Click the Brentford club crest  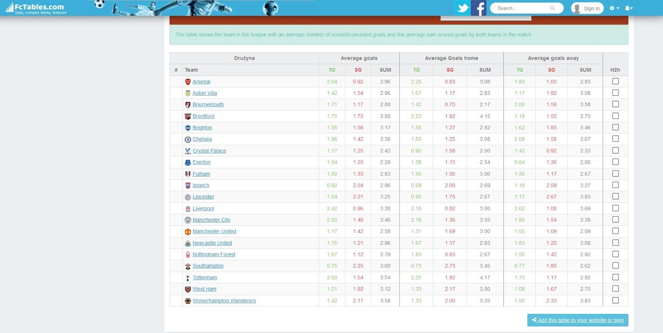click(188, 116)
